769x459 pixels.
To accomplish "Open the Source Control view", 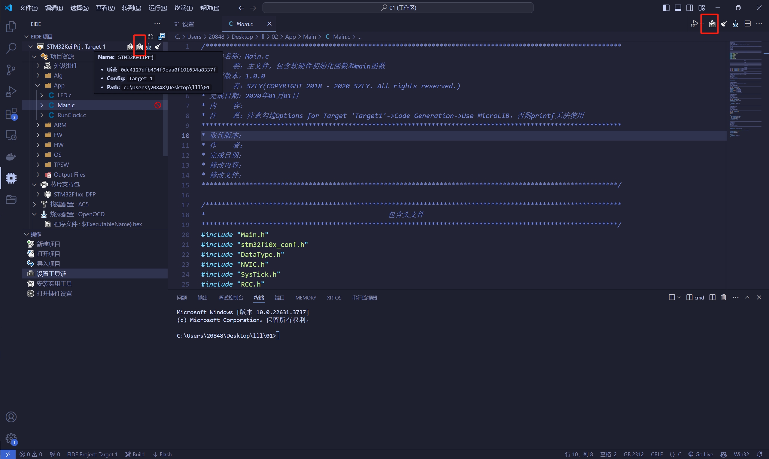I will click(11, 70).
